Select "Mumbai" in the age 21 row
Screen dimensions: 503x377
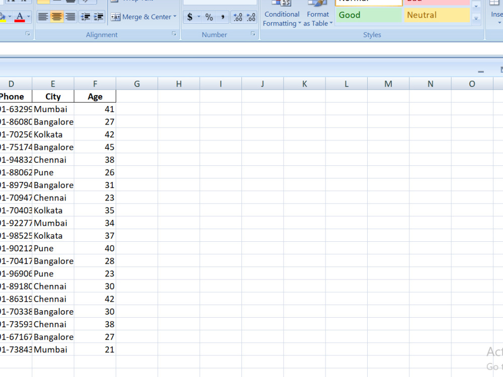point(53,349)
